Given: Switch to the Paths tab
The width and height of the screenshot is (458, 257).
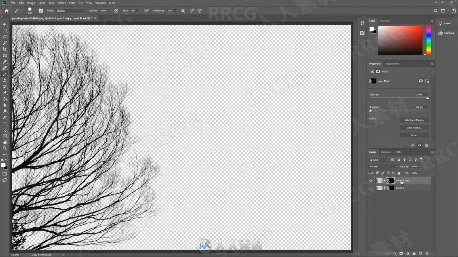Looking at the screenshot, I should coord(398,152).
